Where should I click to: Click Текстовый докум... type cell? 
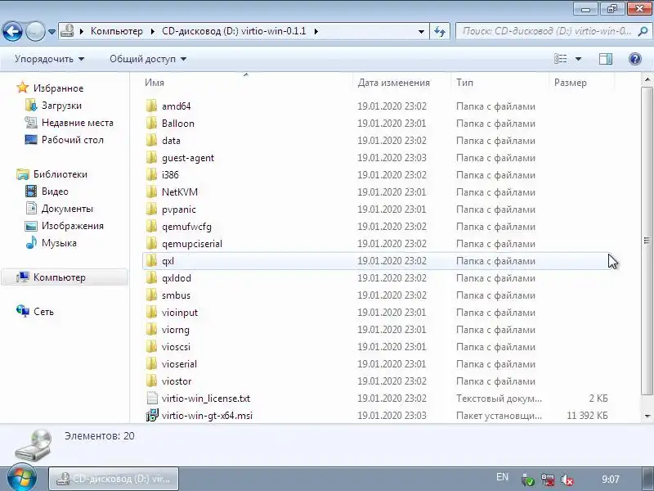point(499,399)
